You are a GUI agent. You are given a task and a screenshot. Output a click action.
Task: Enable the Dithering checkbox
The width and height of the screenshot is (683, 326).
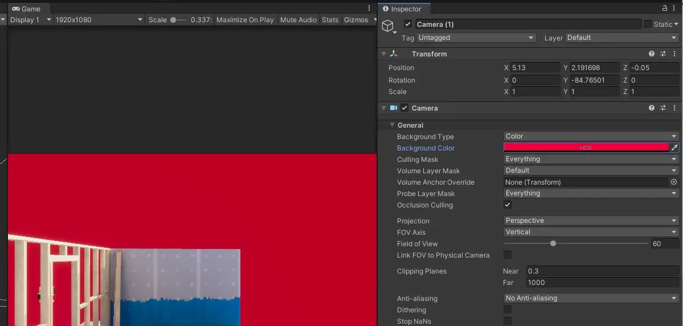pyautogui.click(x=508, y=310)
